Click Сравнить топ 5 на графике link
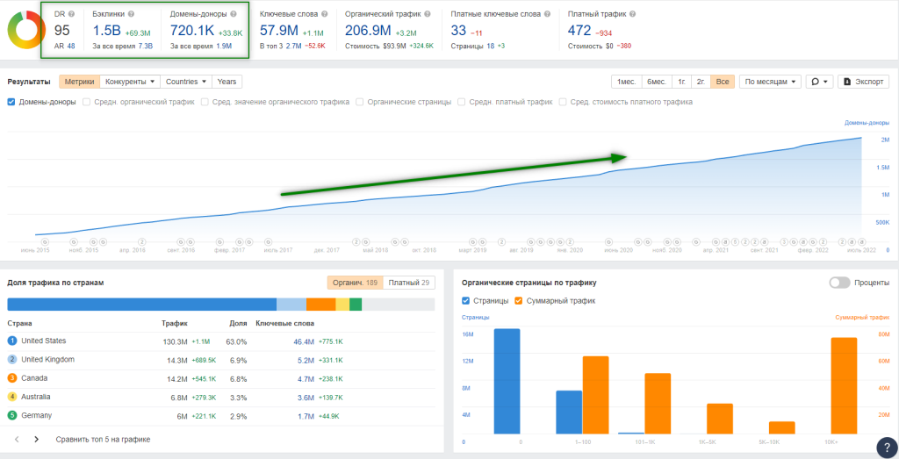This screenshot has height=459, width=899. point(103,439)
